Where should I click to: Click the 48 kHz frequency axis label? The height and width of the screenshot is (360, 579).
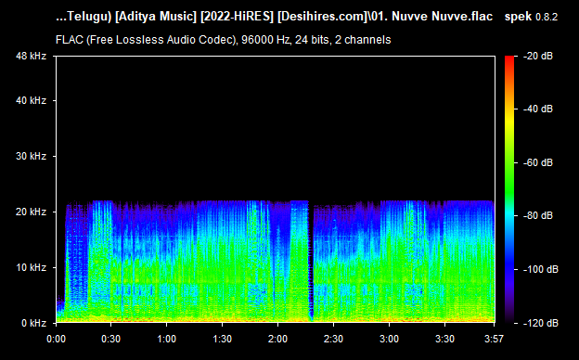(x=31, y=56)
